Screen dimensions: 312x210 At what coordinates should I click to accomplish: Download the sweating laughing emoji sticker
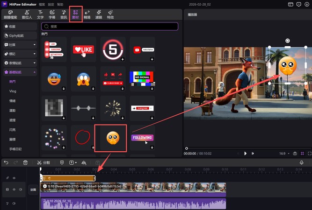click(x=64, y=89)
